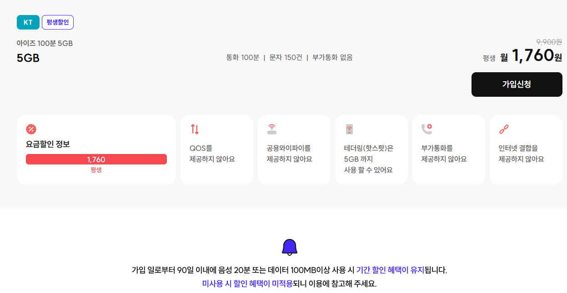567x293 pixels.
Task: Click the QOS up-down arrows icon
Action: pos(195,129)
